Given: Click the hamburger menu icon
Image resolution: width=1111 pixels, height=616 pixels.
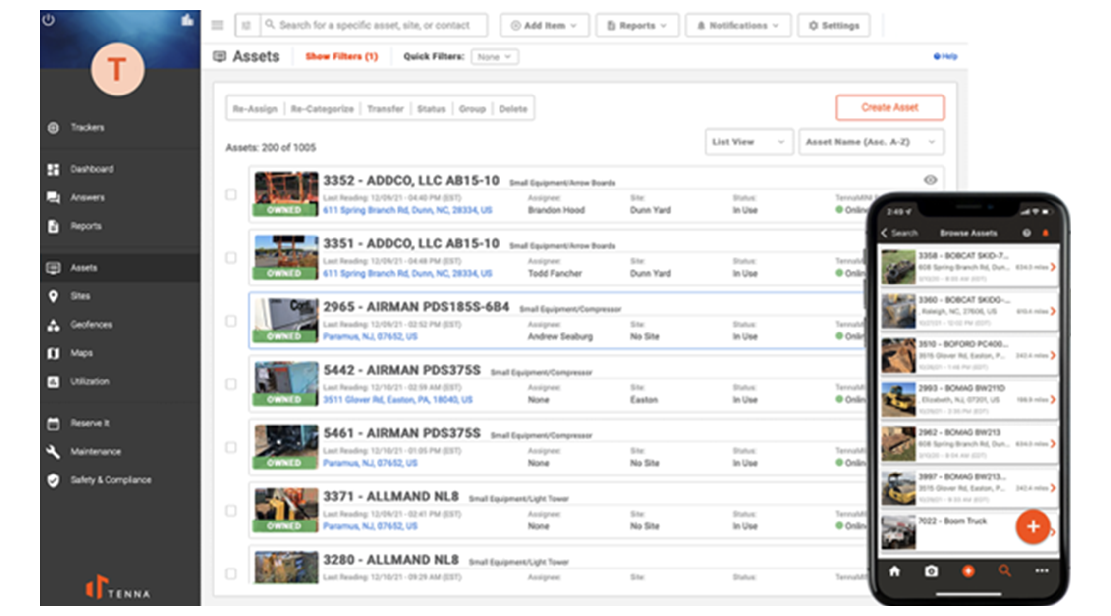Looking at the screenshot, I should coord(217,25).
